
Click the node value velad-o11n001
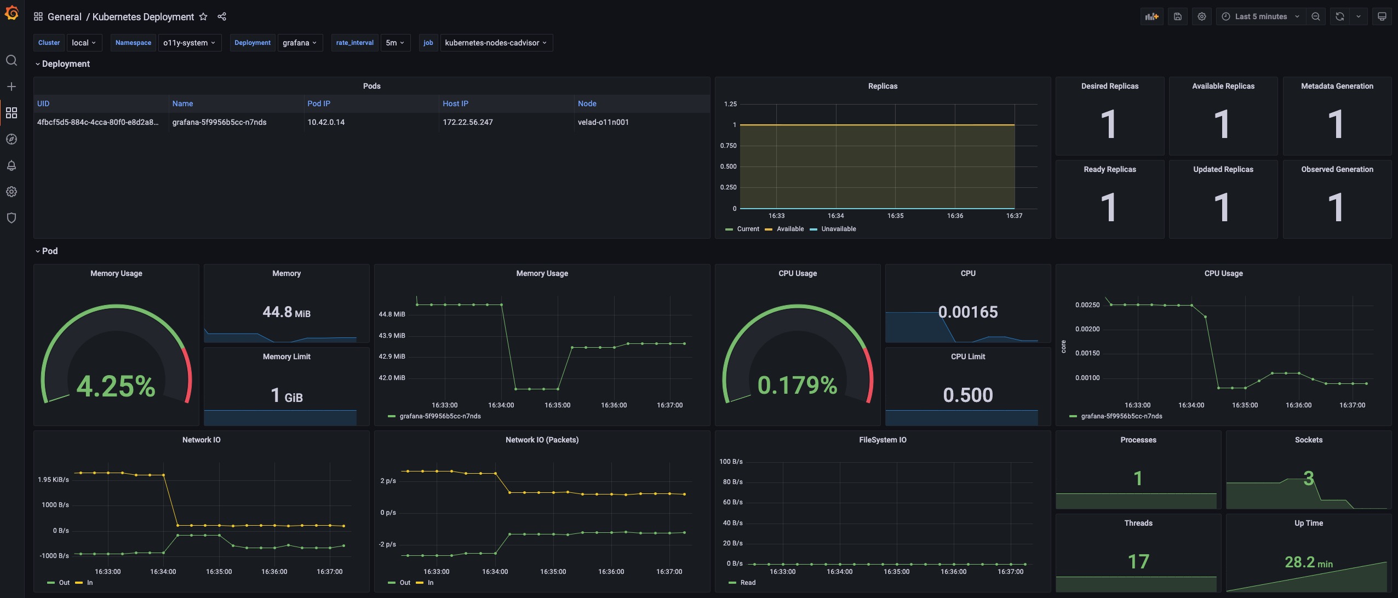pyautogui.click(x=603, y=122)
